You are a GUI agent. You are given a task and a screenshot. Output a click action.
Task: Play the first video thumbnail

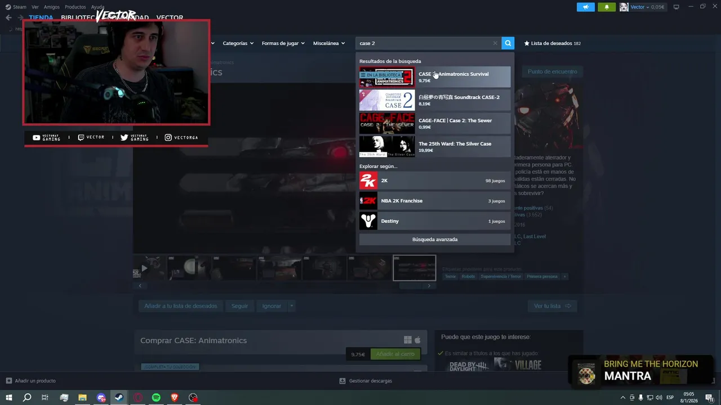point(150,268)
